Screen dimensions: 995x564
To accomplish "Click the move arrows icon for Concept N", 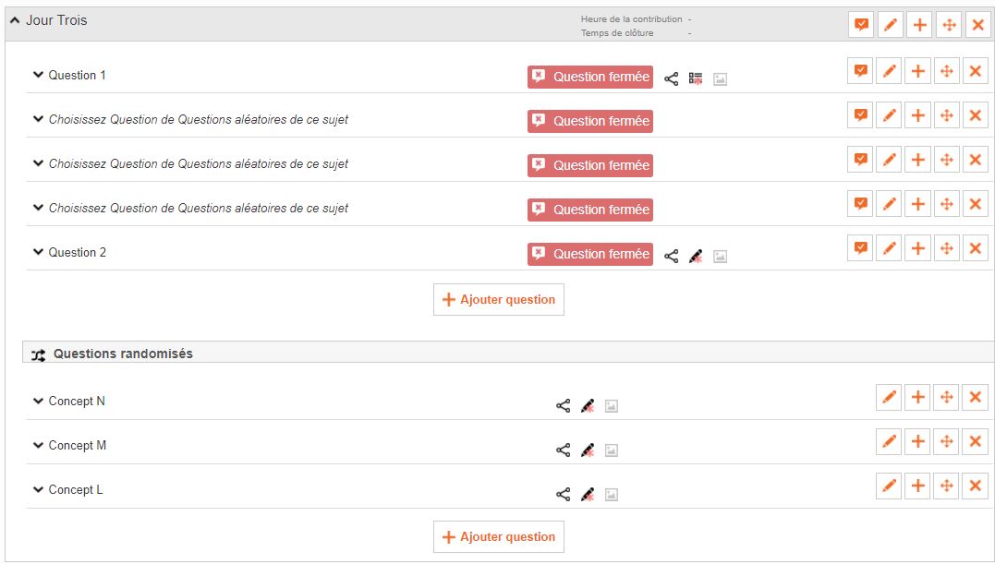I will tap(947, 397).
